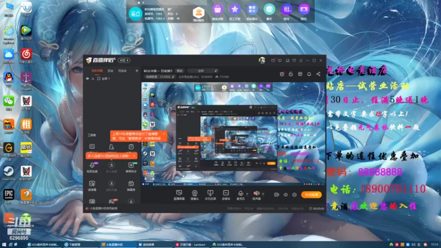Open the download tool between 读弹幕 and 弹幕秀

tap(111, 186)
